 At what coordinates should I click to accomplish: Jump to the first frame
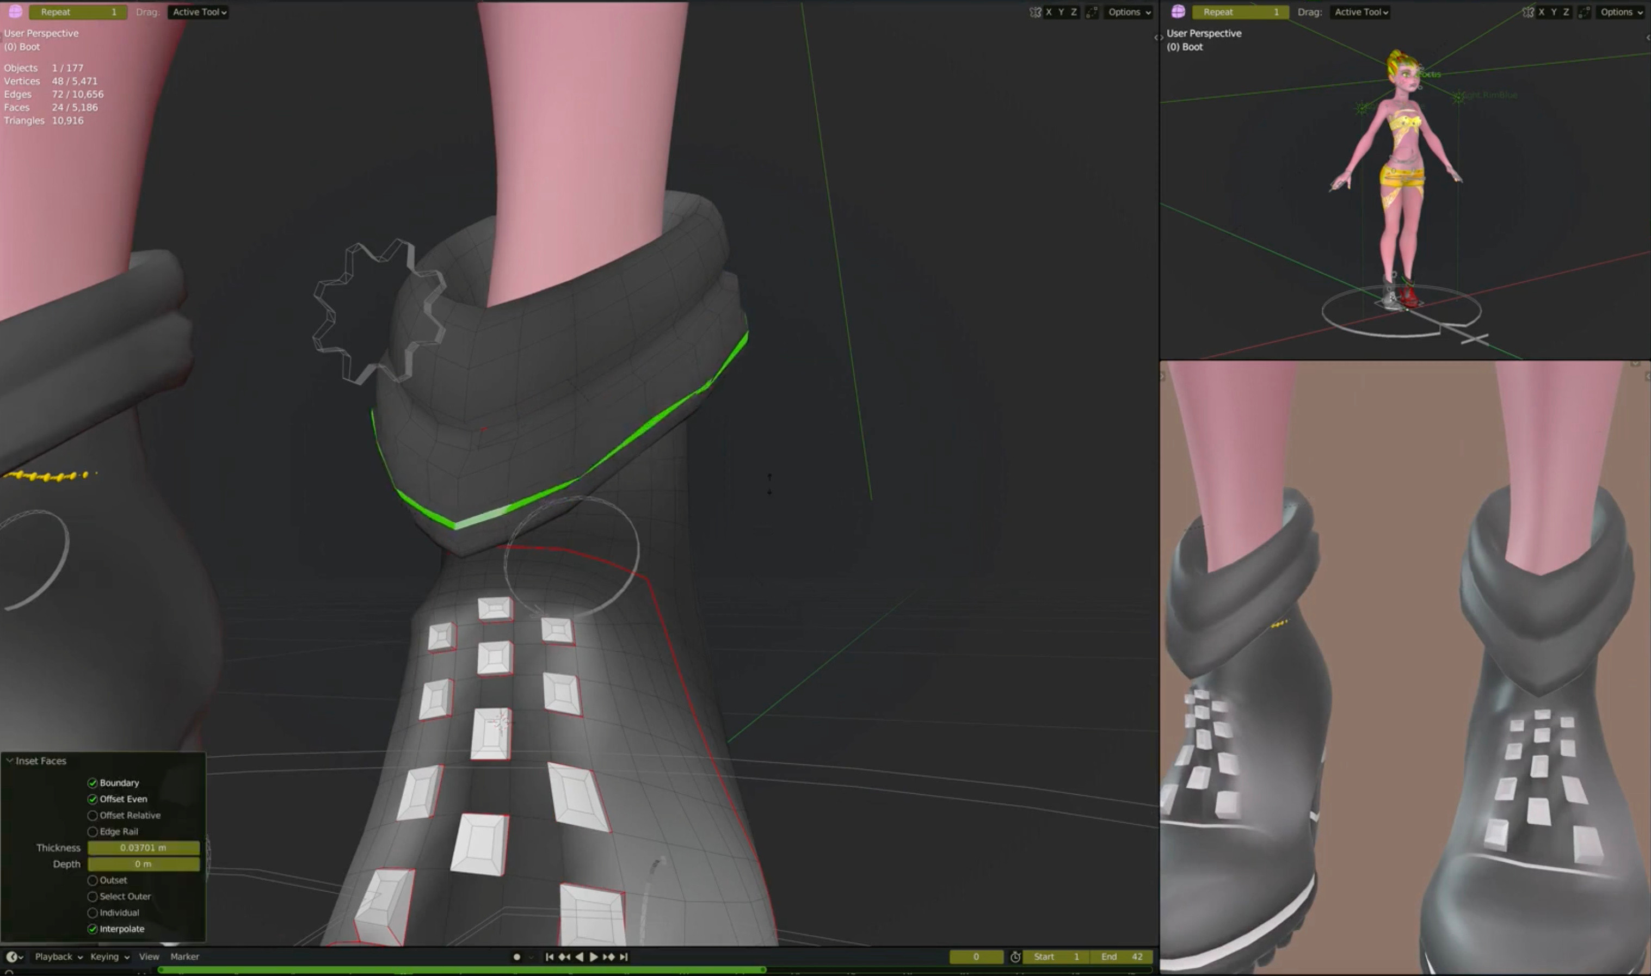(x=549, y=957)
